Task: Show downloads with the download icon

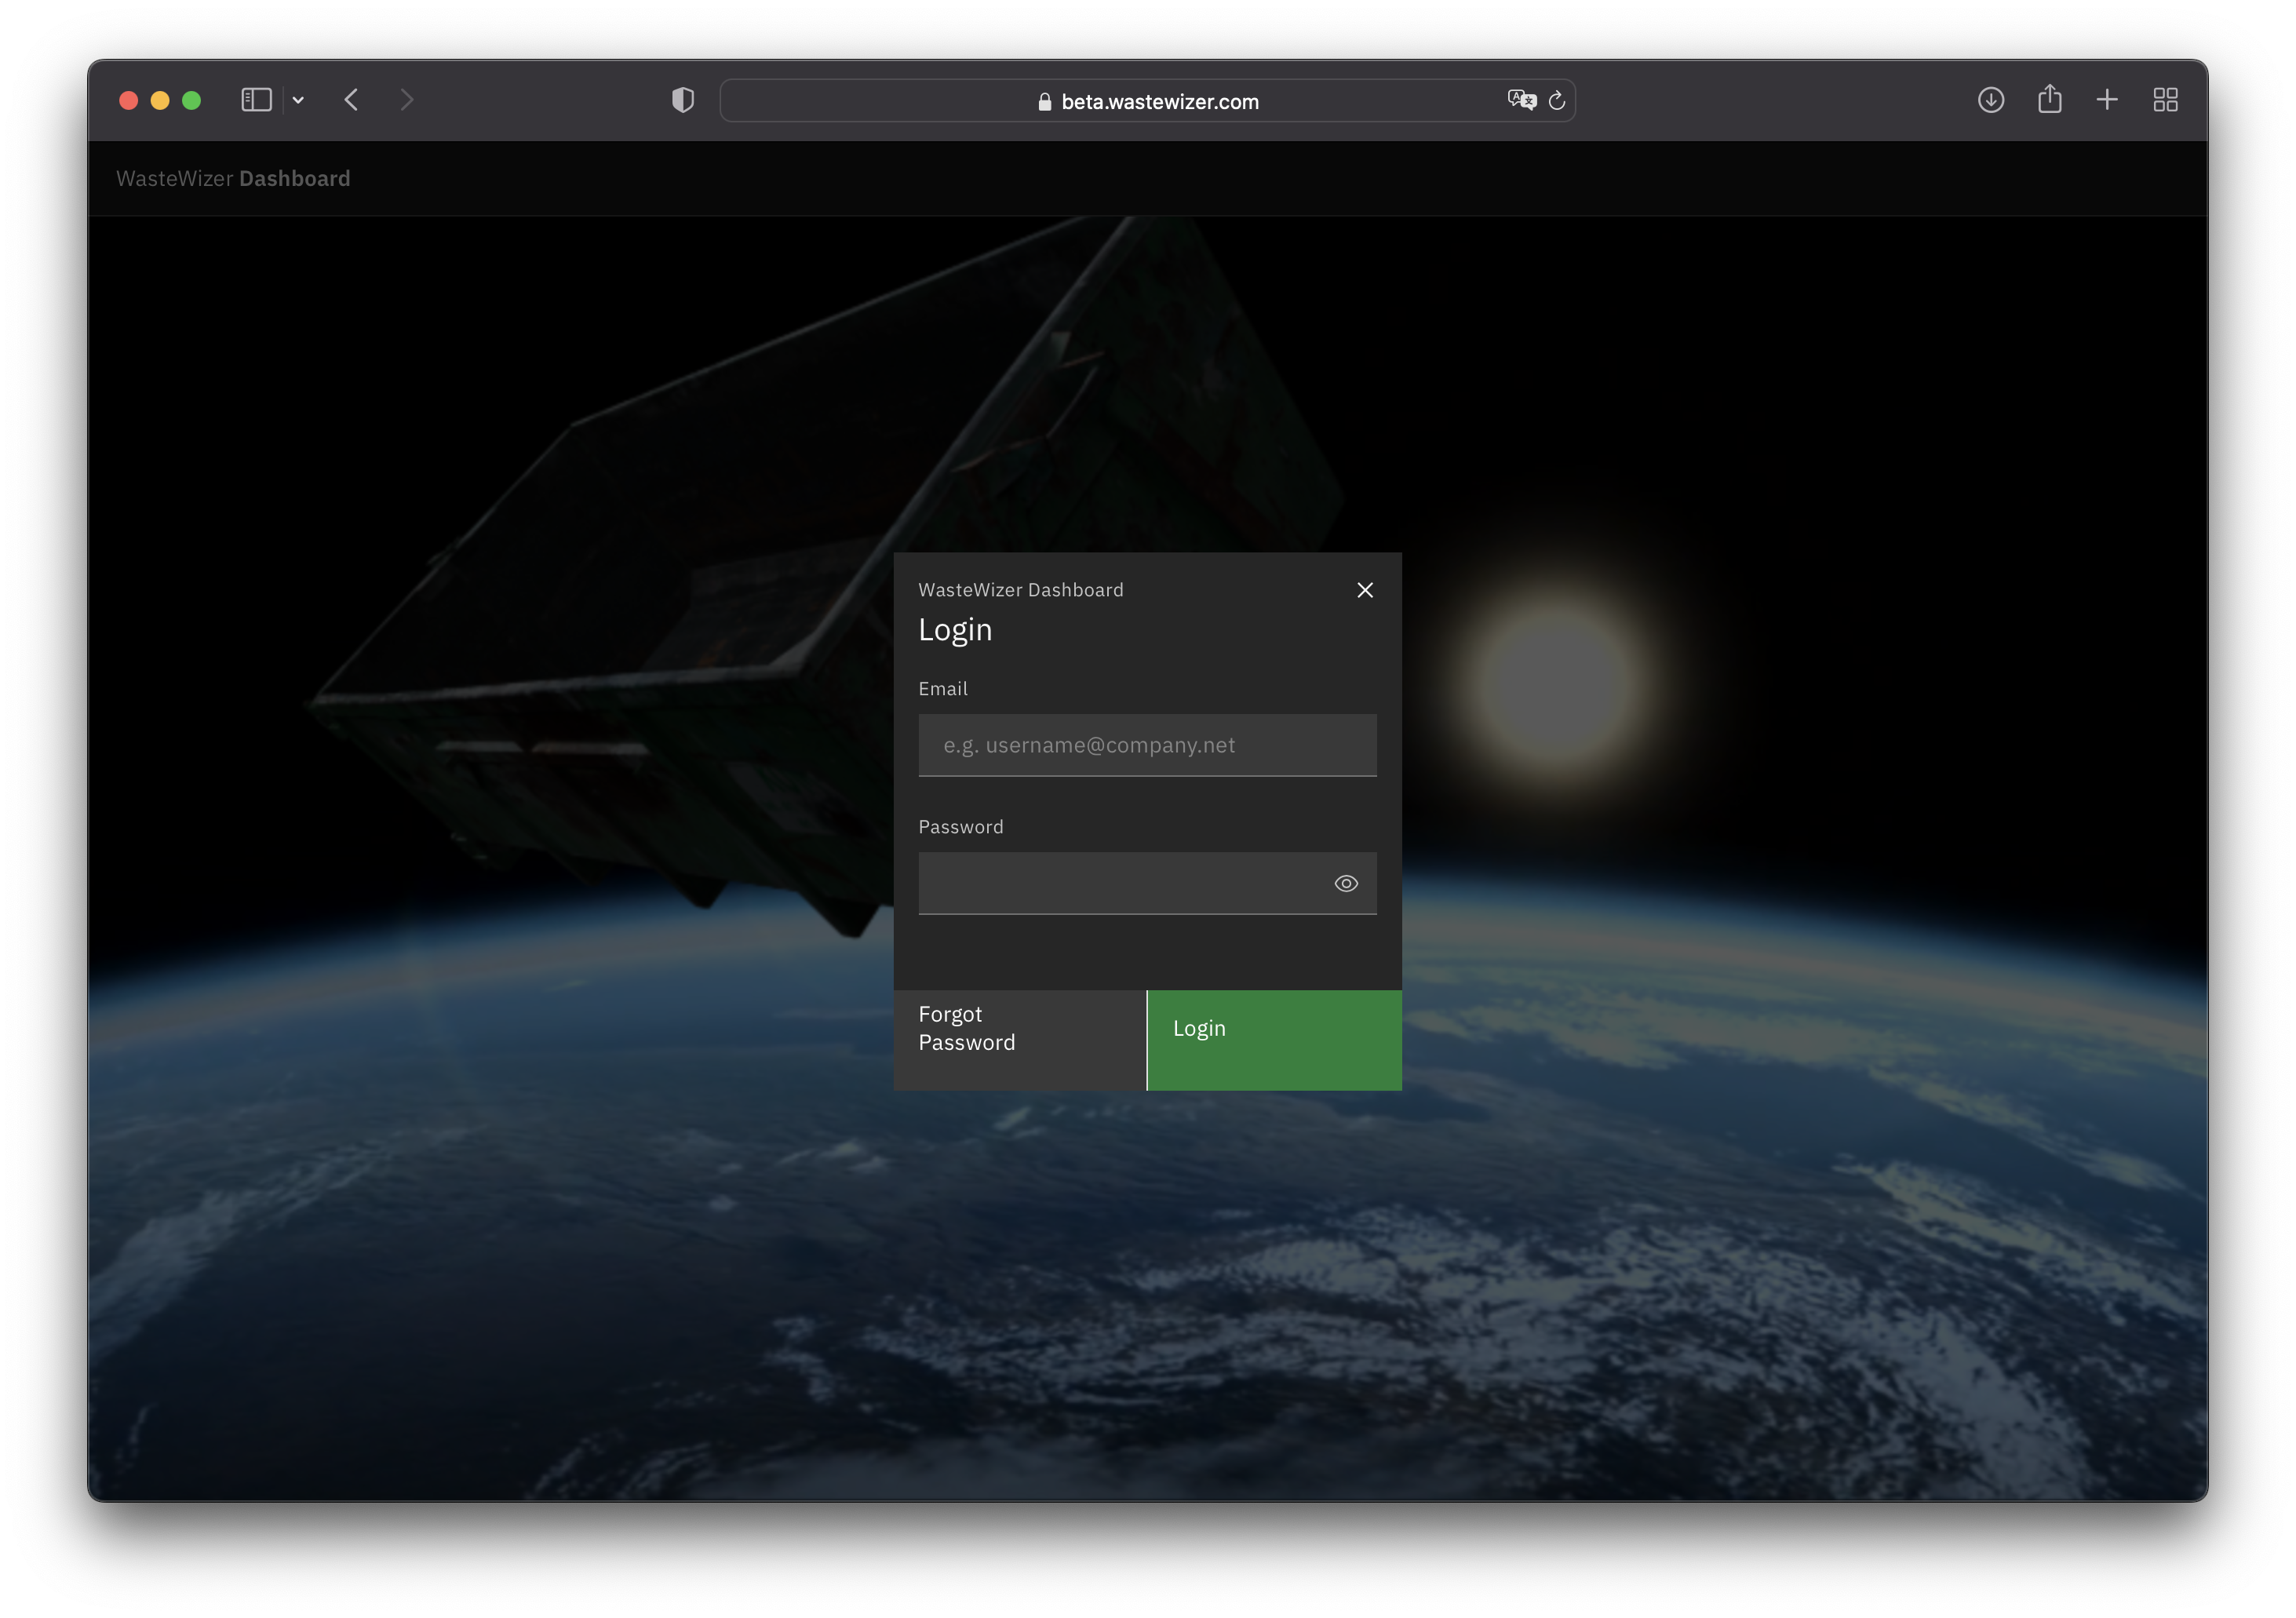Action: click(1990, 100)
